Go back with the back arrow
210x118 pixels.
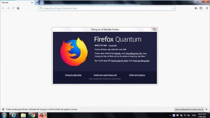click(3, 8)
